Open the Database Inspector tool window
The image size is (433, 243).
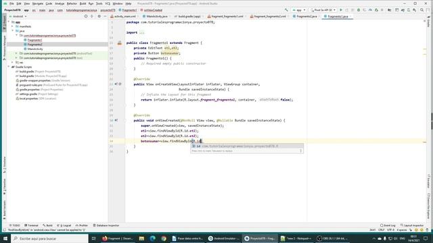(x=106, y=225)
